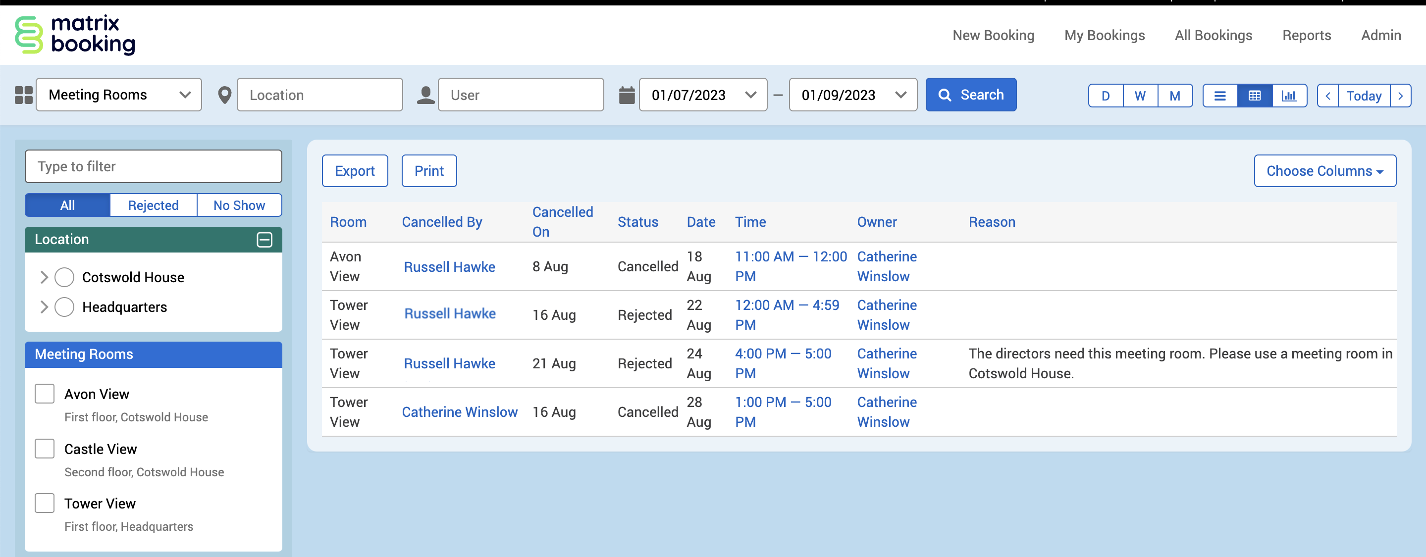Click the blue Search button
Image resolution: width=1426 pixels, height=557 pixels.
(x=970, y=95)
